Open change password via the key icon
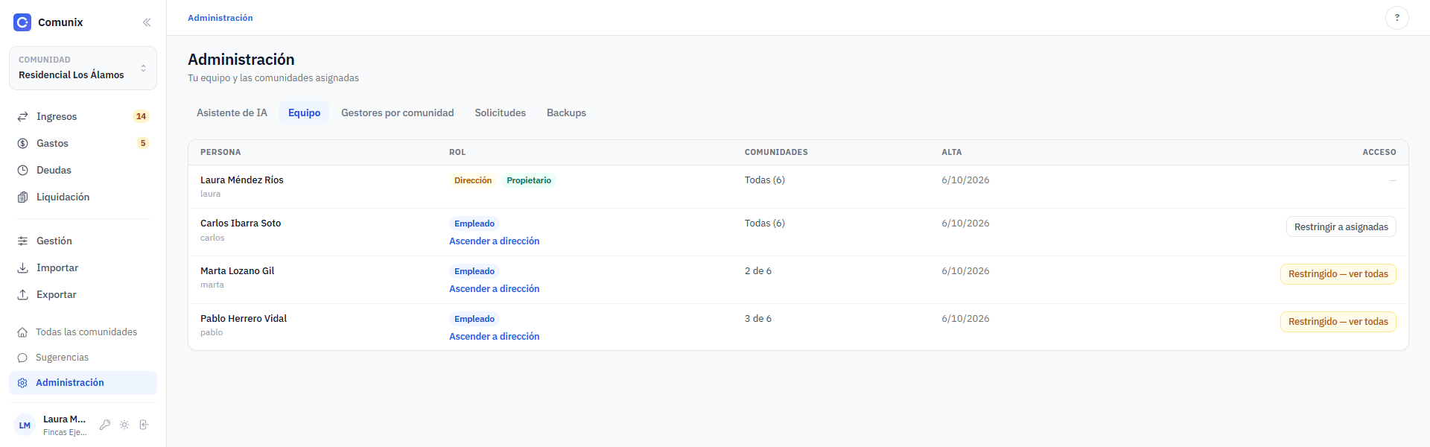The width and height of the screenshot is (1430, 447). coord(105,425)
